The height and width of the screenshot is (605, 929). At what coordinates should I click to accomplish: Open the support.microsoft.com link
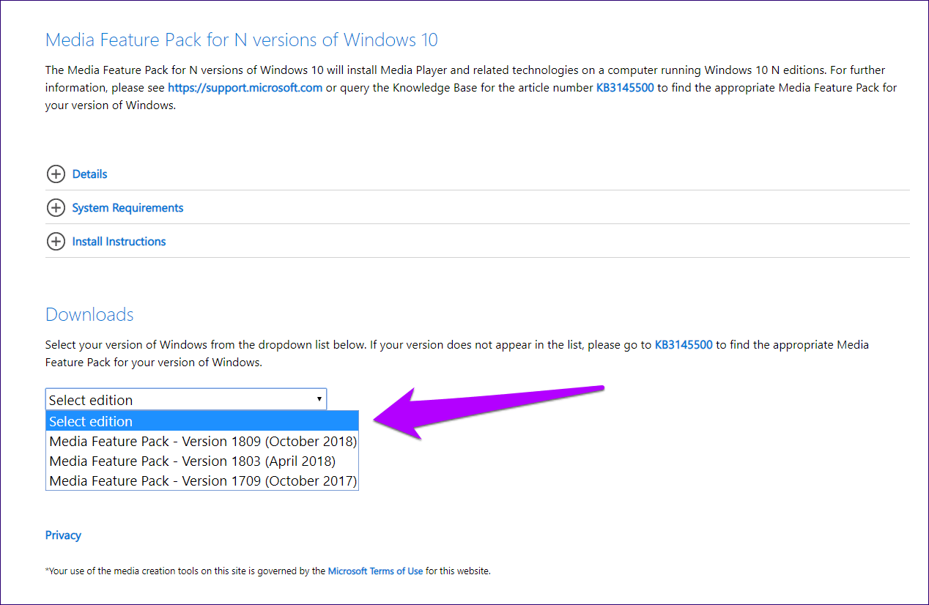[245, 88]
